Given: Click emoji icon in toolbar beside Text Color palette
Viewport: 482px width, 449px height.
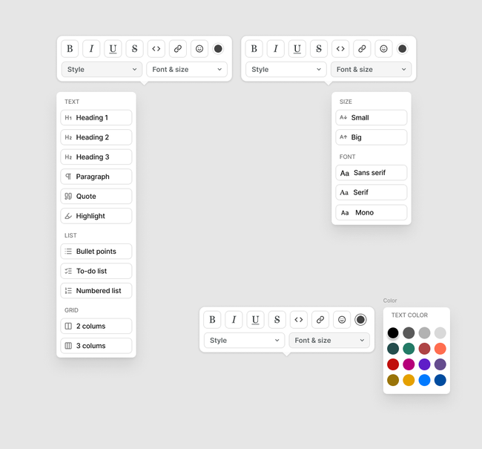Looking at the screenshot, I should 342,320.
